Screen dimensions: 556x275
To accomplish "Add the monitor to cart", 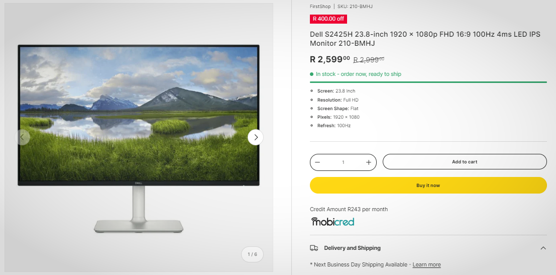I will (x=465, y=162).
